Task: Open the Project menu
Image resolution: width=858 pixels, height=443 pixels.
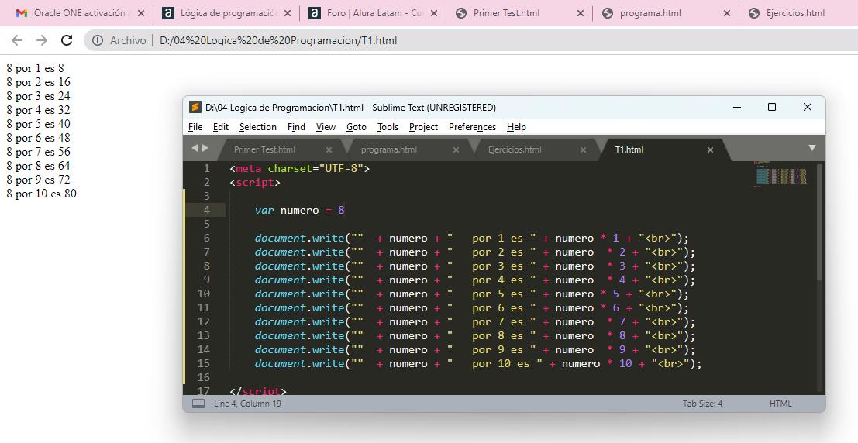Action: pos(423,127)
